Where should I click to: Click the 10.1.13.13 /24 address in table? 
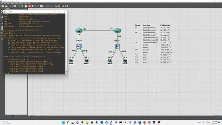[166, 42]
